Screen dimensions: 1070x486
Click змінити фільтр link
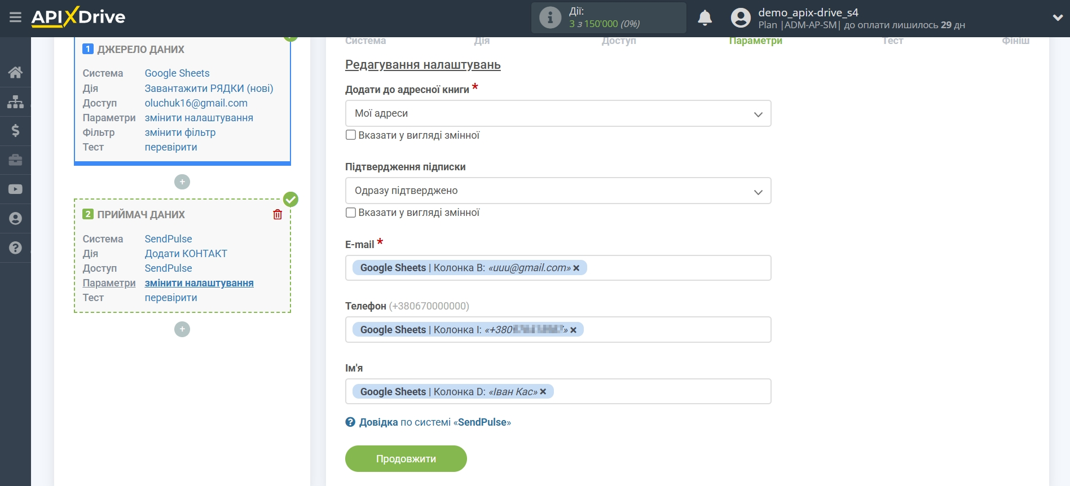click(180, 132)
